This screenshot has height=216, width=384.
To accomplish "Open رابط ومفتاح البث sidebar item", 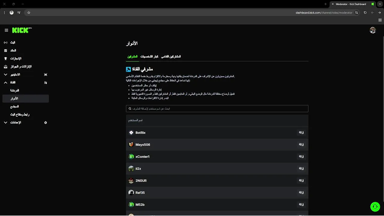I will [x=25, y=115].
